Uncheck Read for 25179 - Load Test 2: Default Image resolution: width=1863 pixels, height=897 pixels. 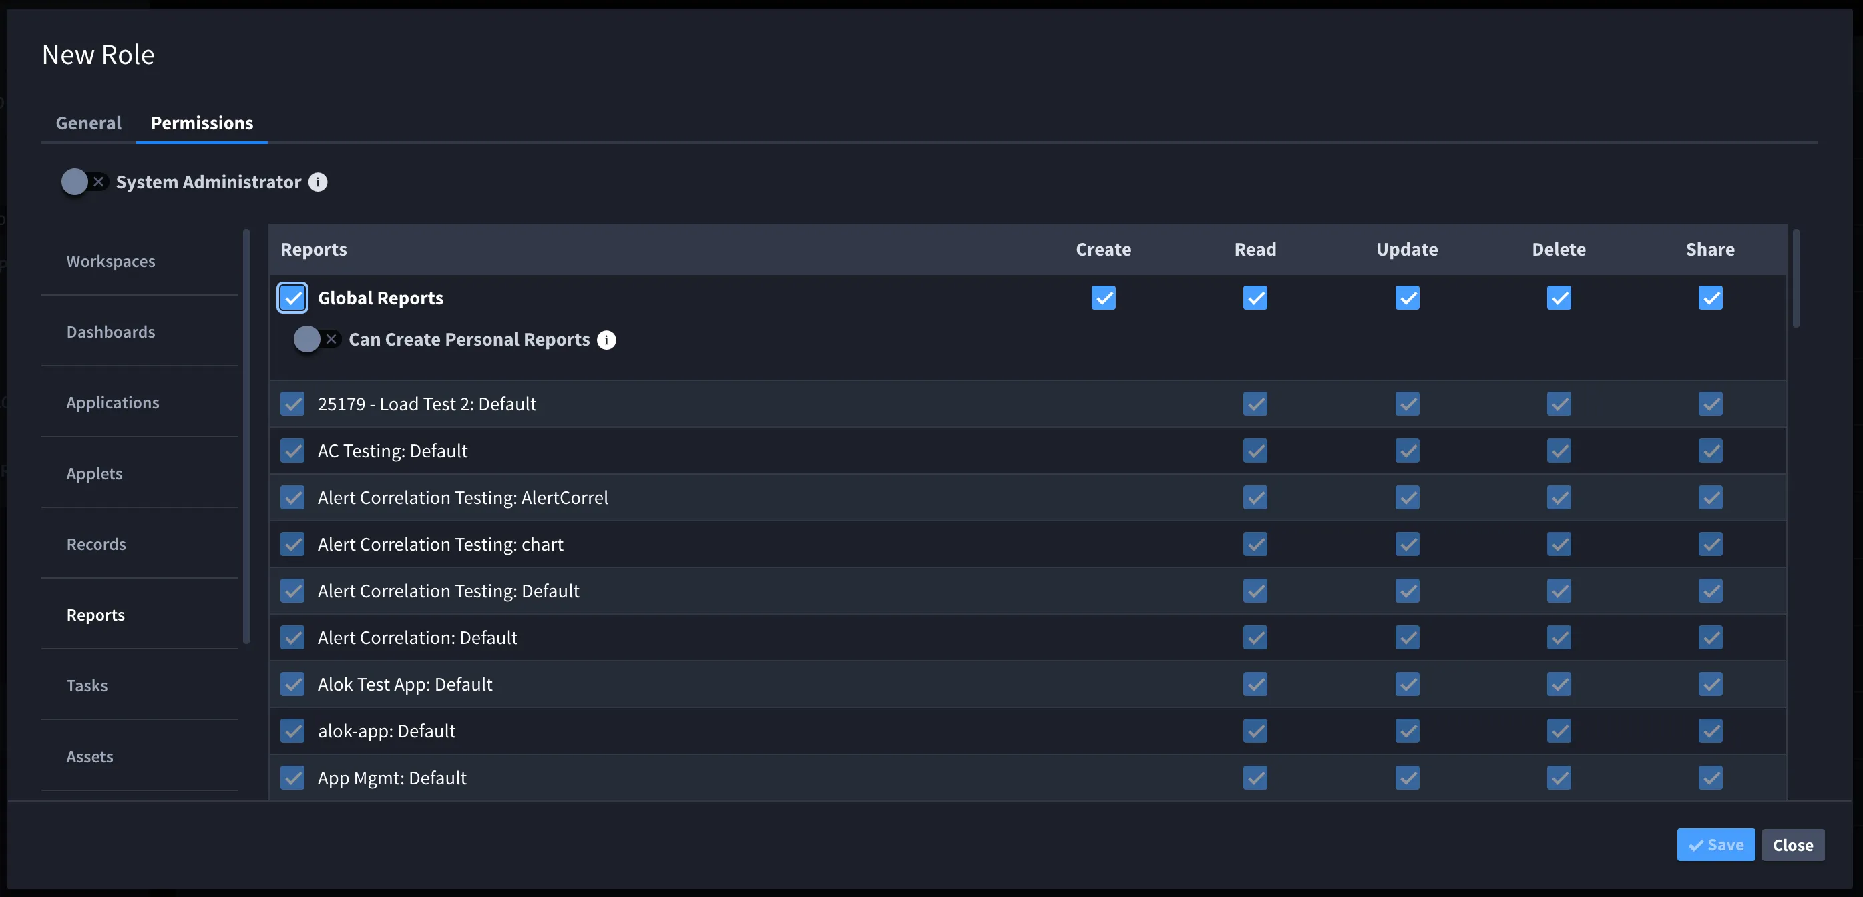(x=1255, y=404)
